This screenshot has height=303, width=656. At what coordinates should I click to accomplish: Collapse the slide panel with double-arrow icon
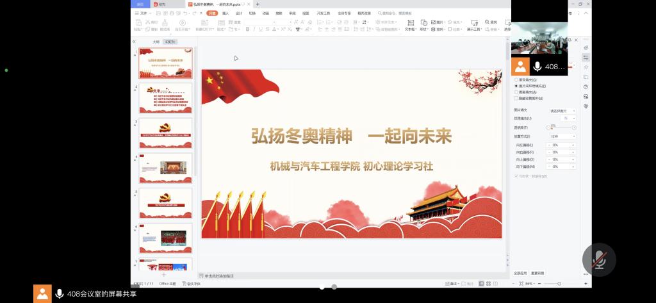coord(134,42)
